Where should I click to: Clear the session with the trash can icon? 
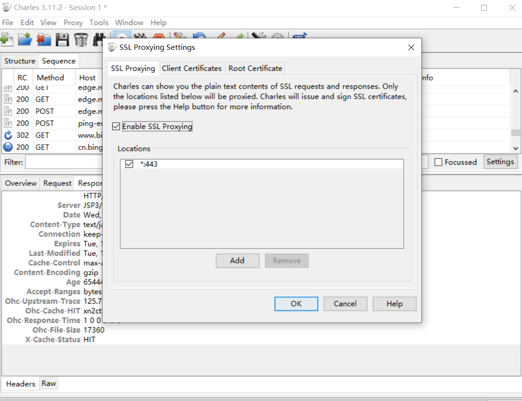(81, 40)
